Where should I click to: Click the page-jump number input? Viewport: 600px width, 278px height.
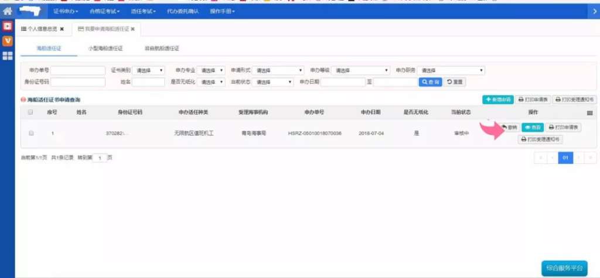pos(100,157)
